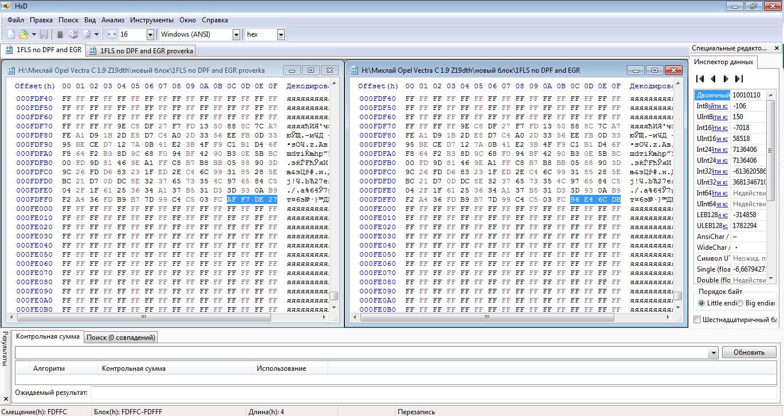Expand the Windows (ANSI) encoding dropdown
The height and width of the screenshot is (416, 784).
tap(236, 34)
